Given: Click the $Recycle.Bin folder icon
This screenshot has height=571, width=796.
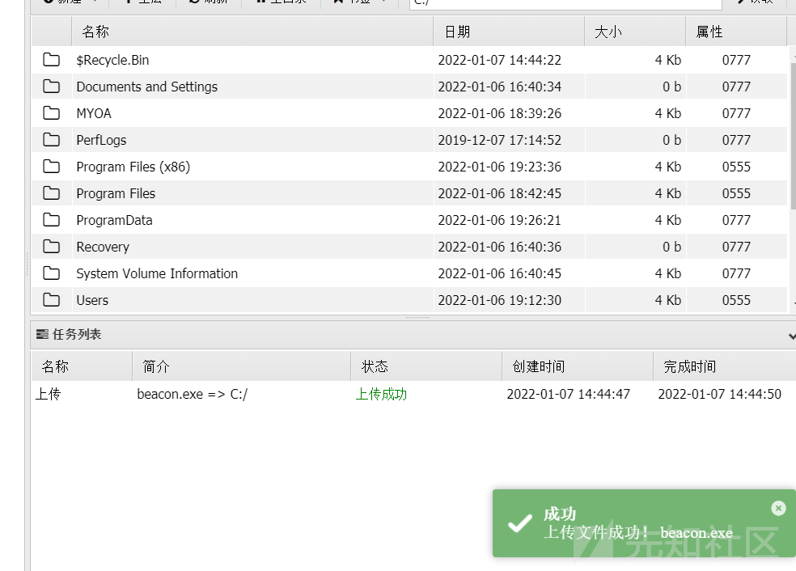Looking at the screenshot, I should coord(51,60).
